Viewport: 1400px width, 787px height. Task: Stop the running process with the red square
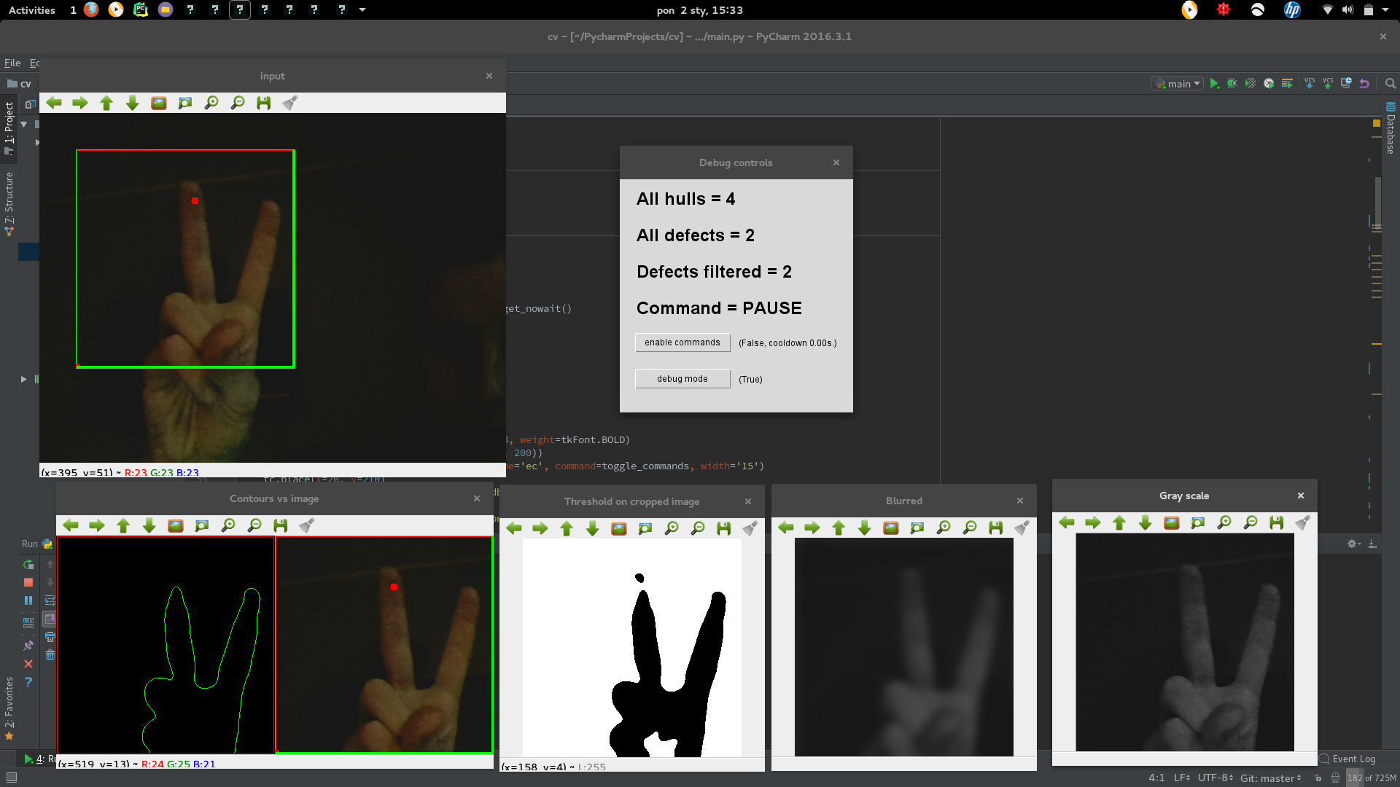point(28,582)
